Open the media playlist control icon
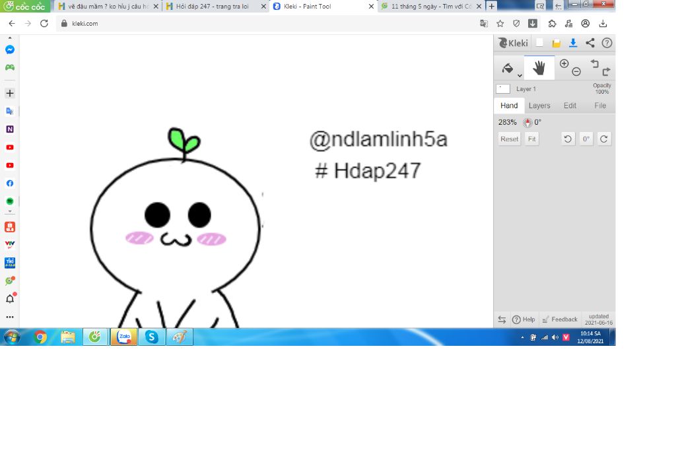This screenshot has height=462, width=676. pos(568,24)
